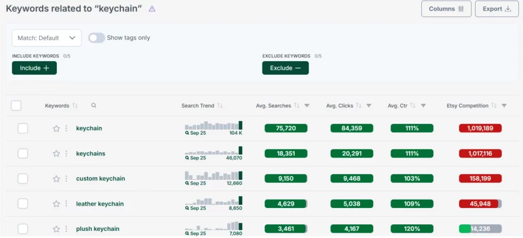Open three-dot menu for custom keychain
This screenshot has width=523, height=238.
(66, 179)
